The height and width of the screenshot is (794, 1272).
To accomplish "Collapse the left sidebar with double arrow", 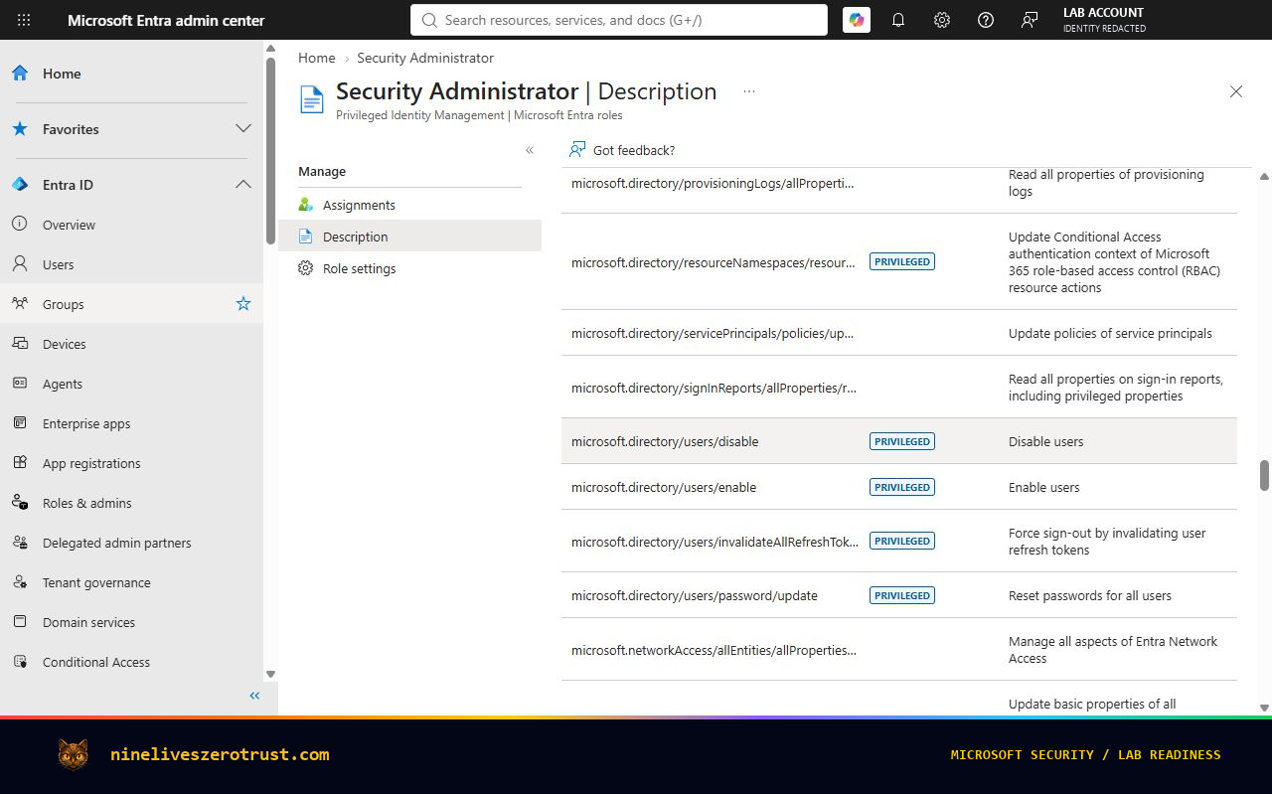I will point(254,696).
